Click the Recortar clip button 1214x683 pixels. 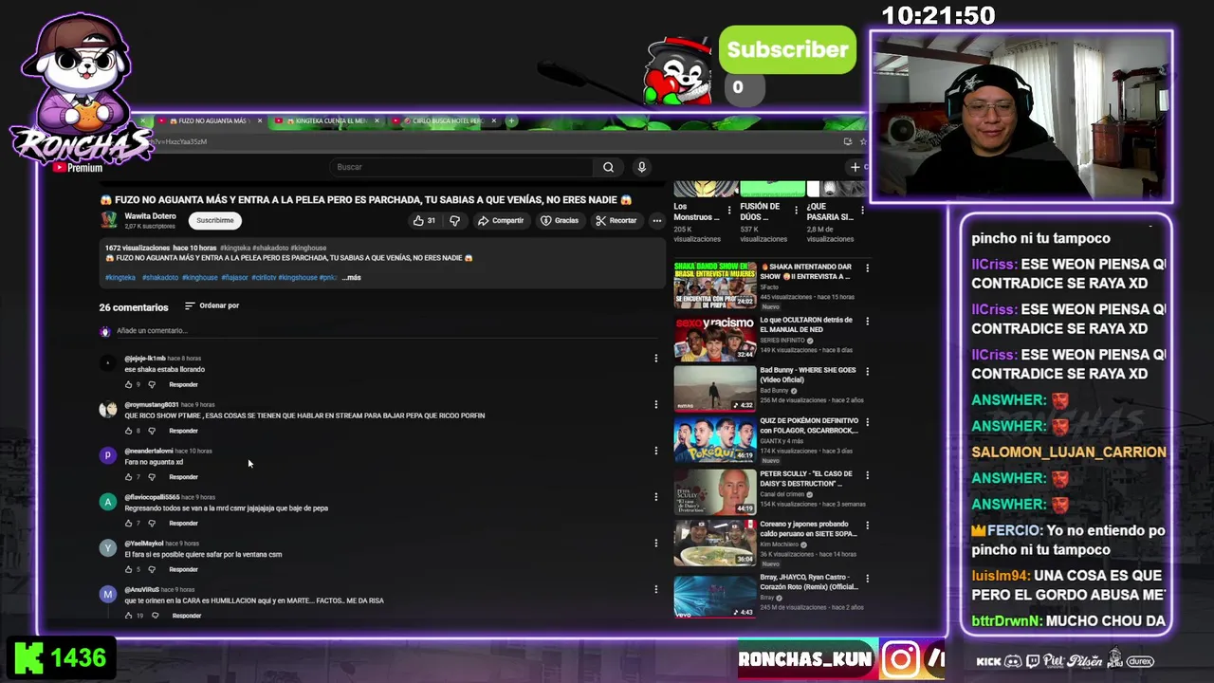point(616,220)
